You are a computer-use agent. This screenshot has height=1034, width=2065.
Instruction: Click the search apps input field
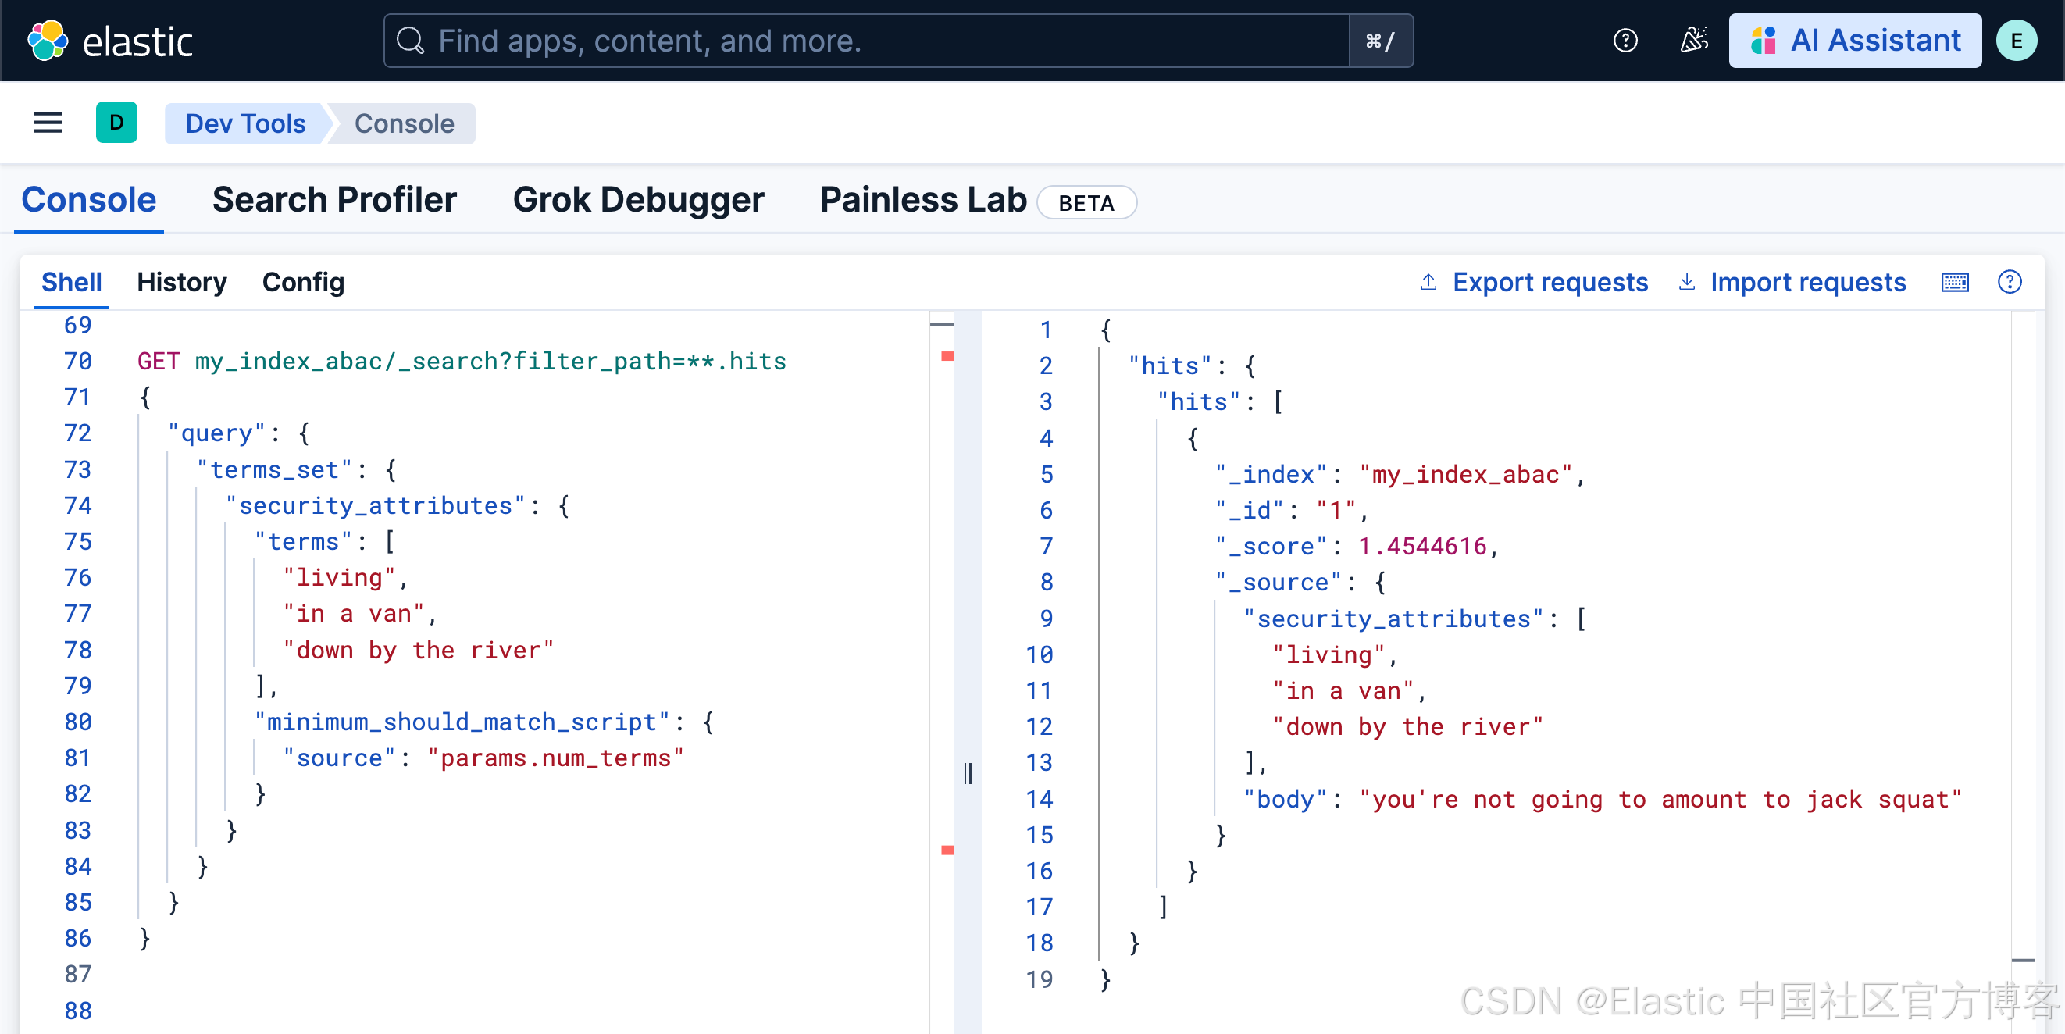tap(866, 41)
